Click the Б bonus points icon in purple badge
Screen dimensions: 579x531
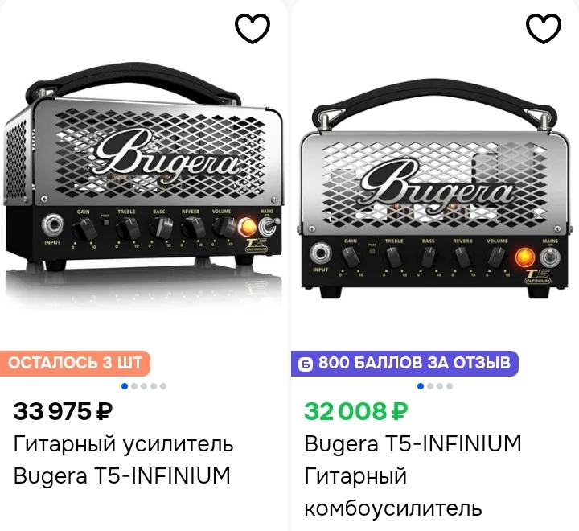[x=306, y=364]
